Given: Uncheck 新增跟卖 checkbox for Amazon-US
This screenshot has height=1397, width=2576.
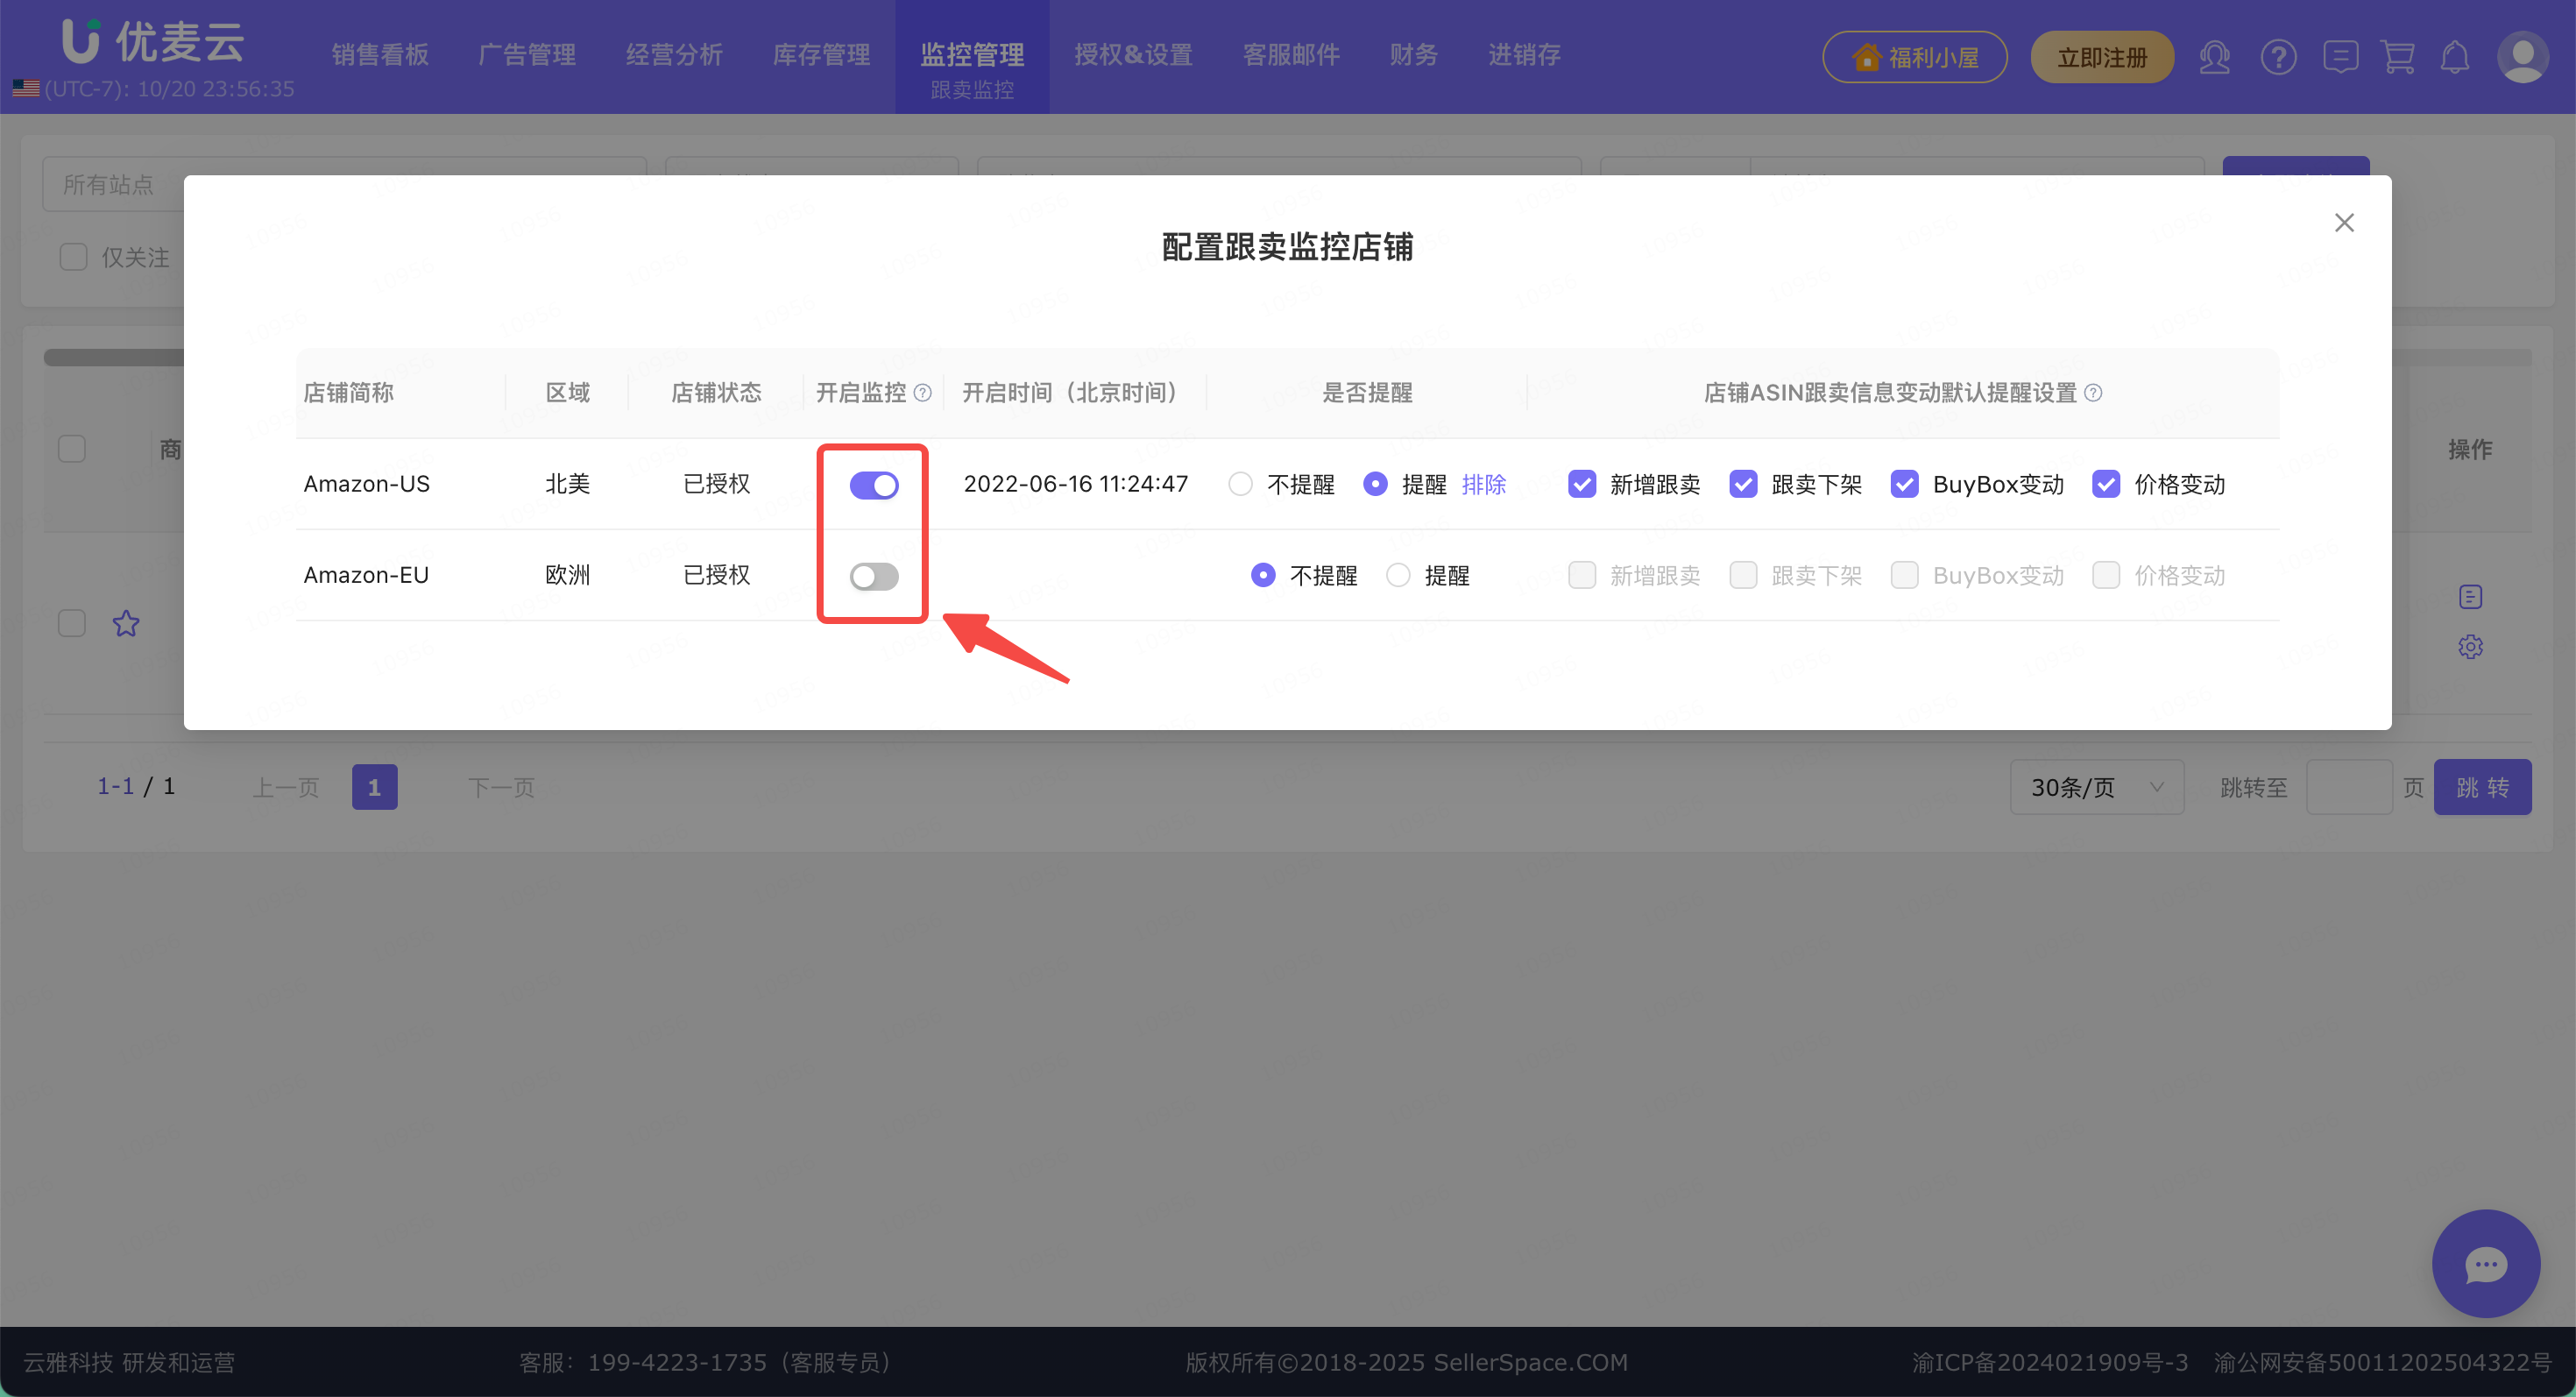Looking at the screenshot, I should click(x=1582, y=485).
